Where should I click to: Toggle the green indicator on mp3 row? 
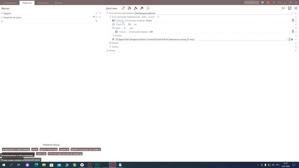pos(290,39)
